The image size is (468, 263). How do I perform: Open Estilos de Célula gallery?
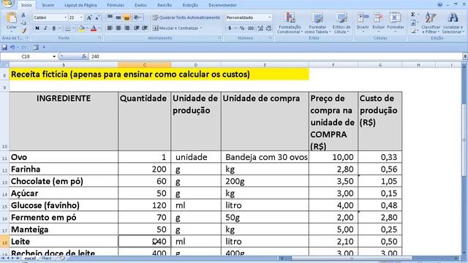(341, 23)
